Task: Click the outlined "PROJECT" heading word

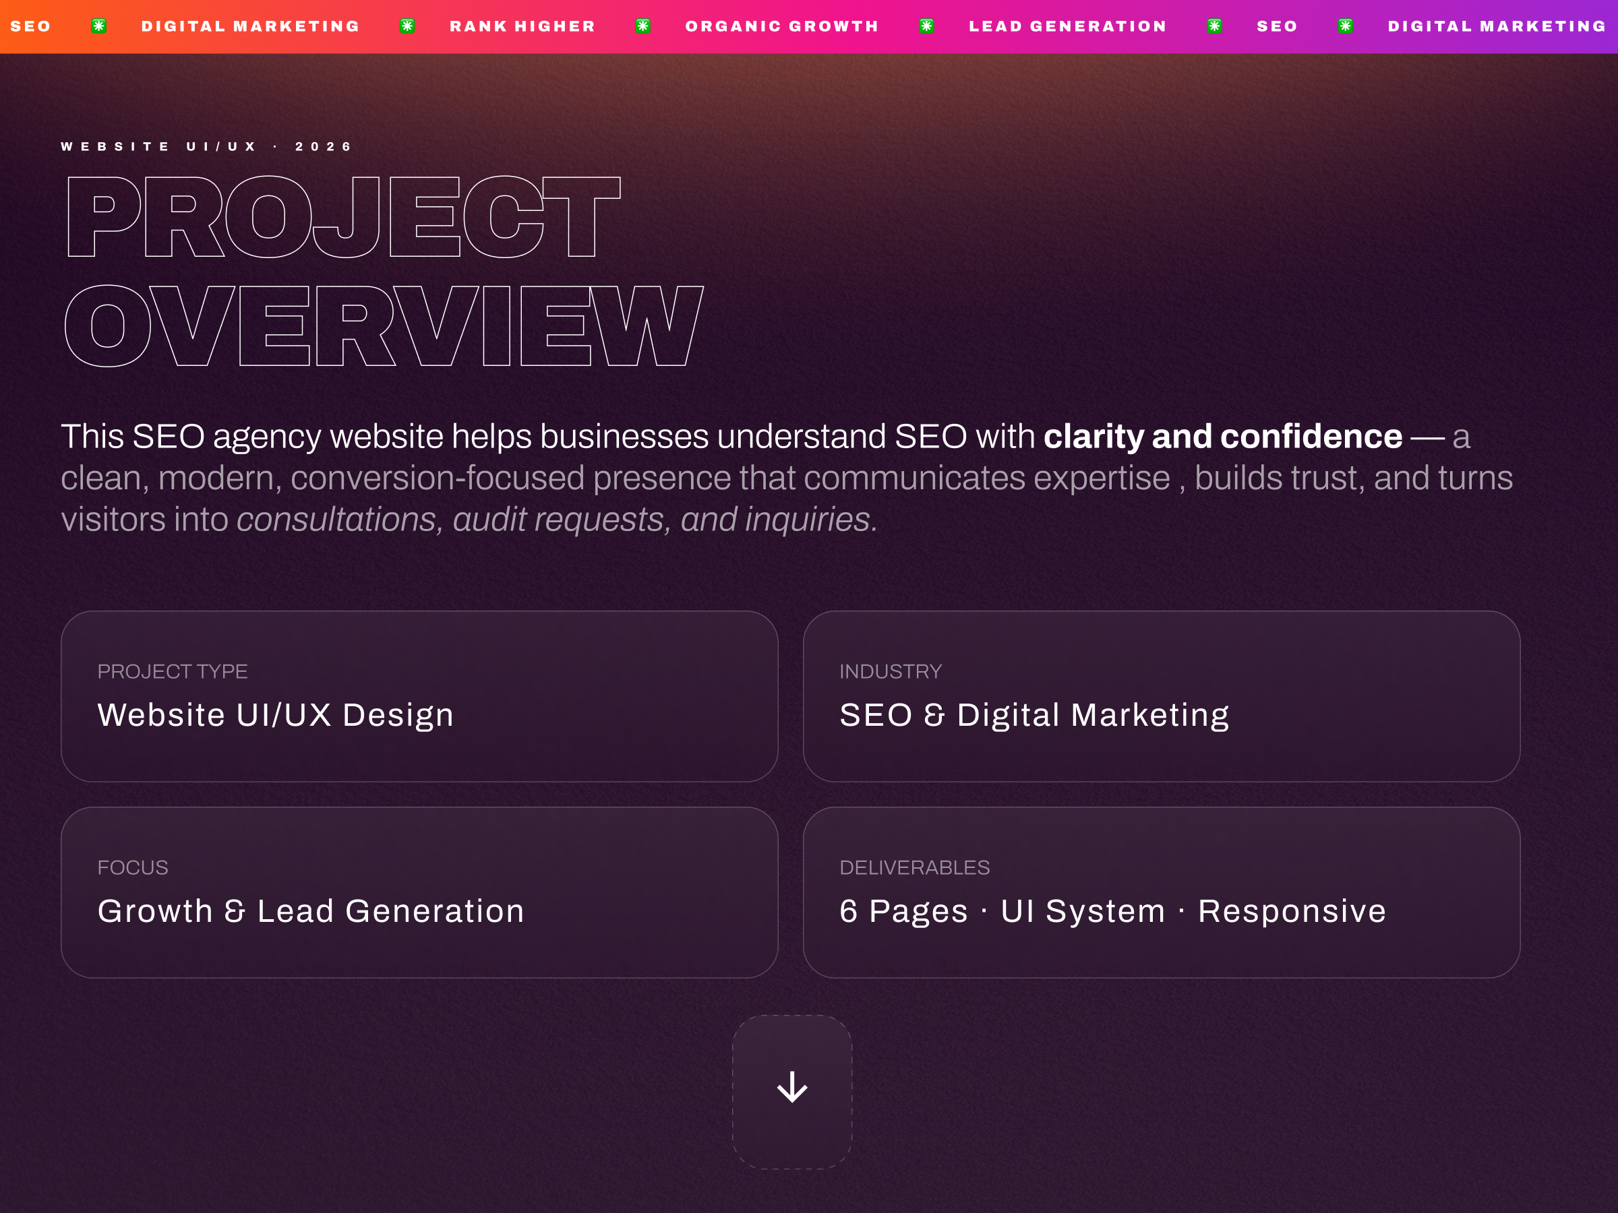Action: click(x=343, y=216)
